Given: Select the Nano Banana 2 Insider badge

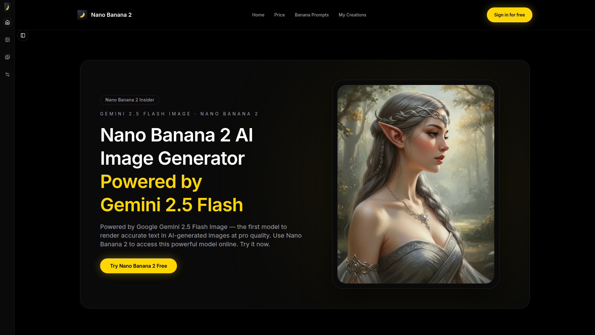Looking at the screenshot, I should tap(130, 100).
